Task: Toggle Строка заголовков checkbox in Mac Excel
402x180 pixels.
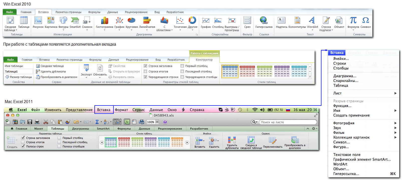Action: coord(23,138)
